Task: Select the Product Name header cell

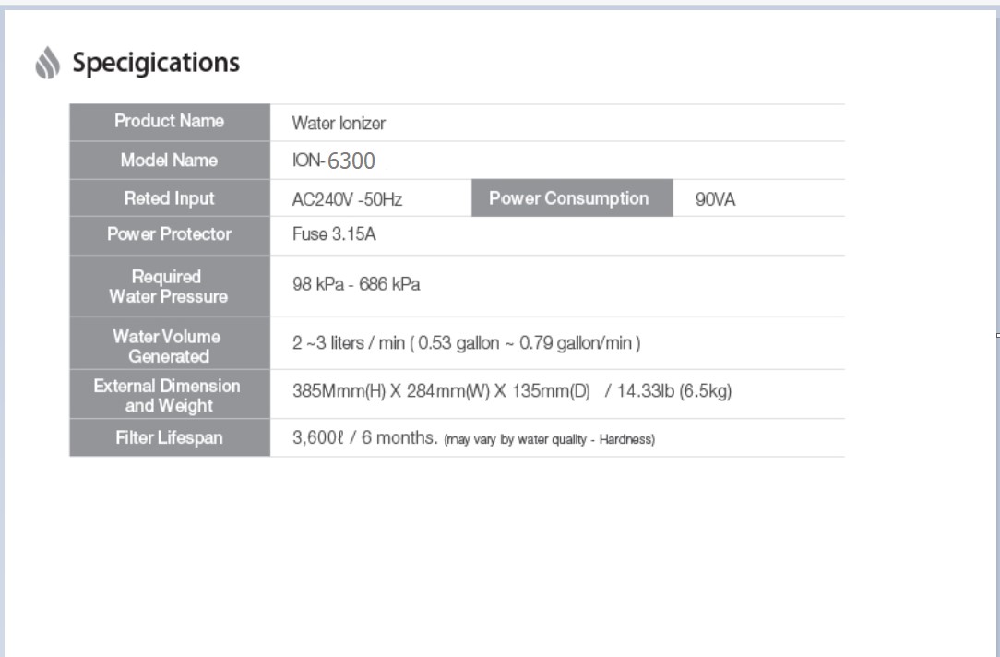Action: [x=170, y=122]
